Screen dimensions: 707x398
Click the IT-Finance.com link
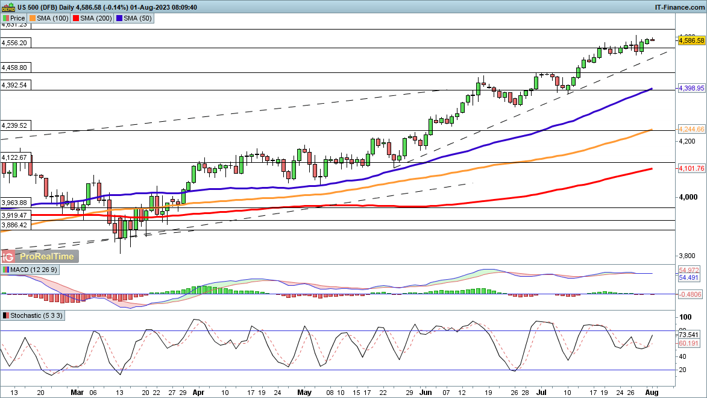(x=679, y=7)
